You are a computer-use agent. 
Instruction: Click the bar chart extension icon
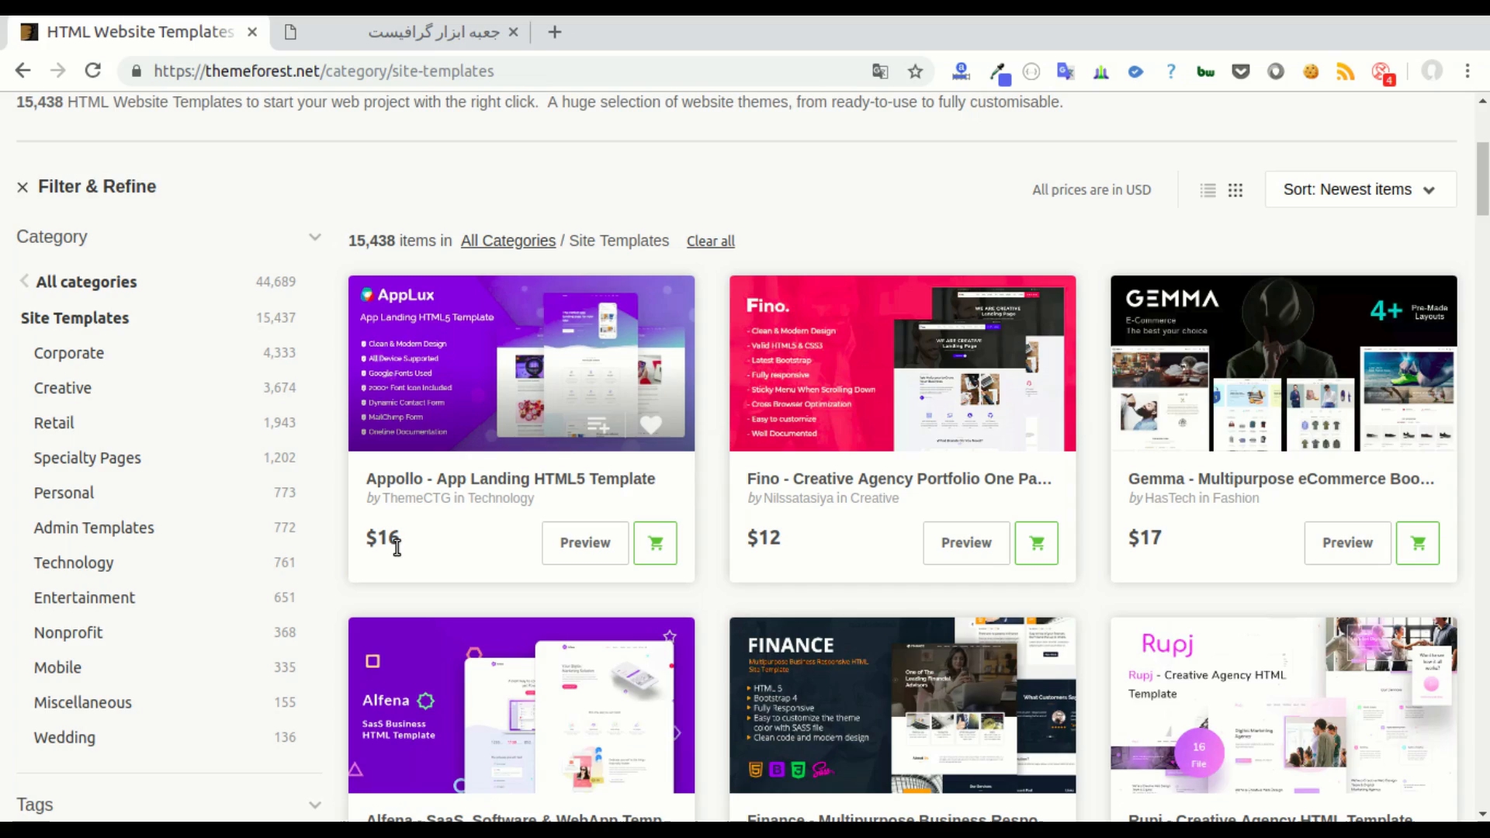pyautogui.click(x=1100, y=71)
